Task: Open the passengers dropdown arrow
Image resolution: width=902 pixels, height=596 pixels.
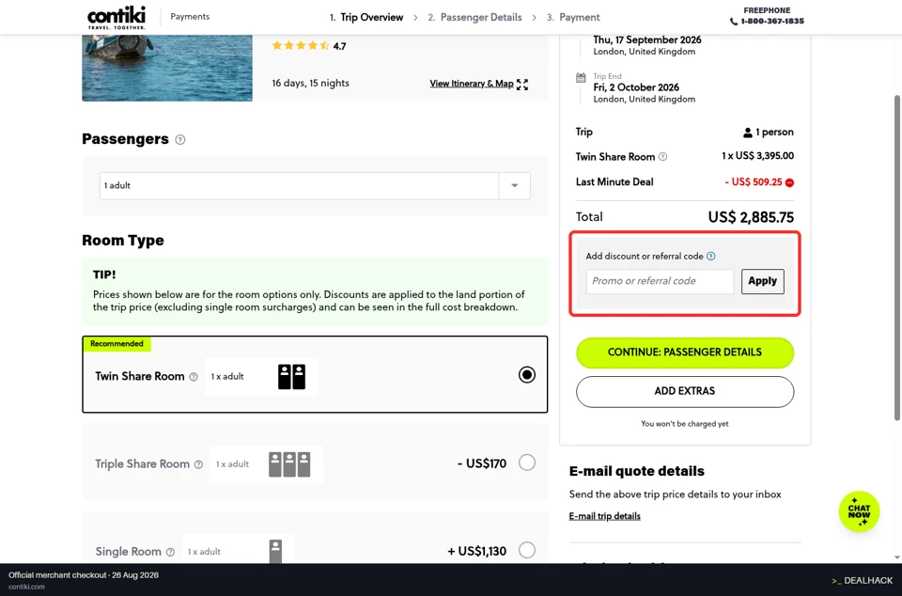Action: [x=514, y=186]
